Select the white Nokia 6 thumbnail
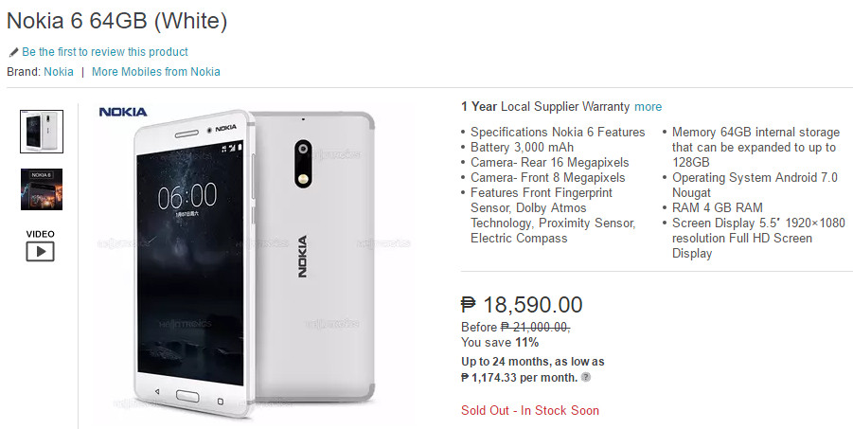The width and height of the screenshot is (853, 429). click(40, 131)
